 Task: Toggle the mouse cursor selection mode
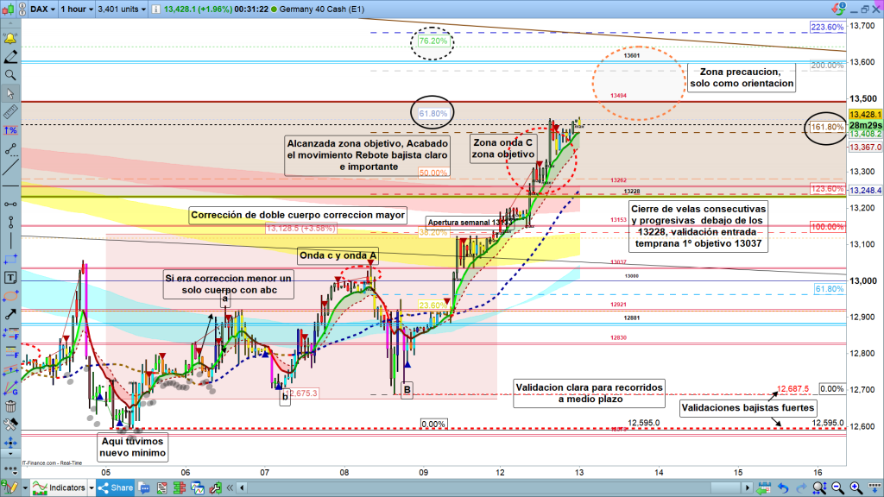tap(10, 93)
